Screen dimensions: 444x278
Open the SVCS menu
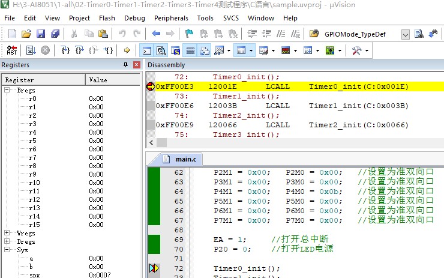pyautogui.click(x=231, y=18)
